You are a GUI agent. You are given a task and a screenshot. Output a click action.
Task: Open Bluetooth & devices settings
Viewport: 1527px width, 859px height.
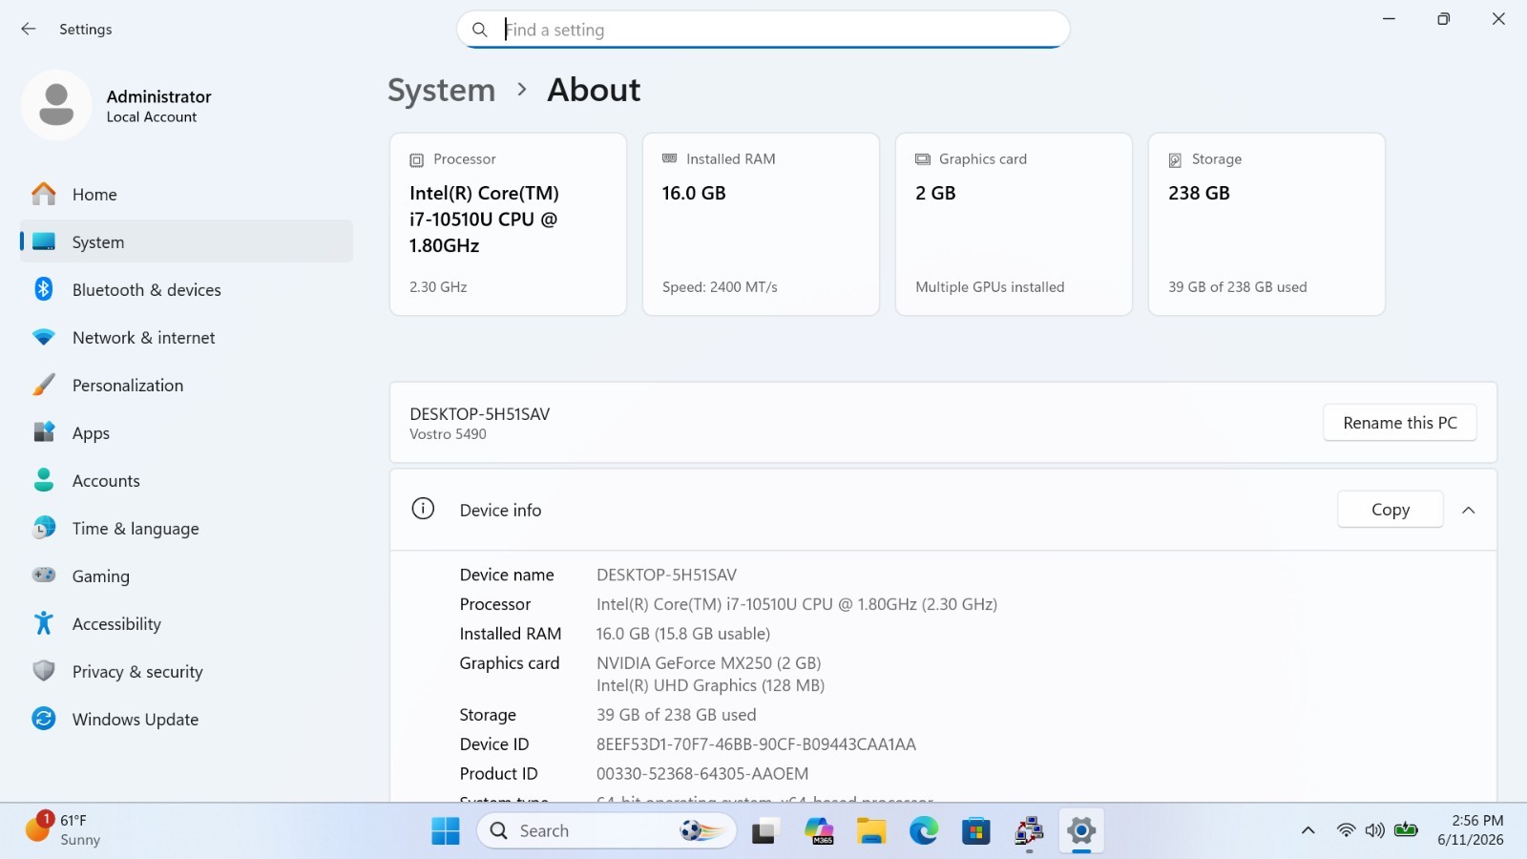coord(186,289)
